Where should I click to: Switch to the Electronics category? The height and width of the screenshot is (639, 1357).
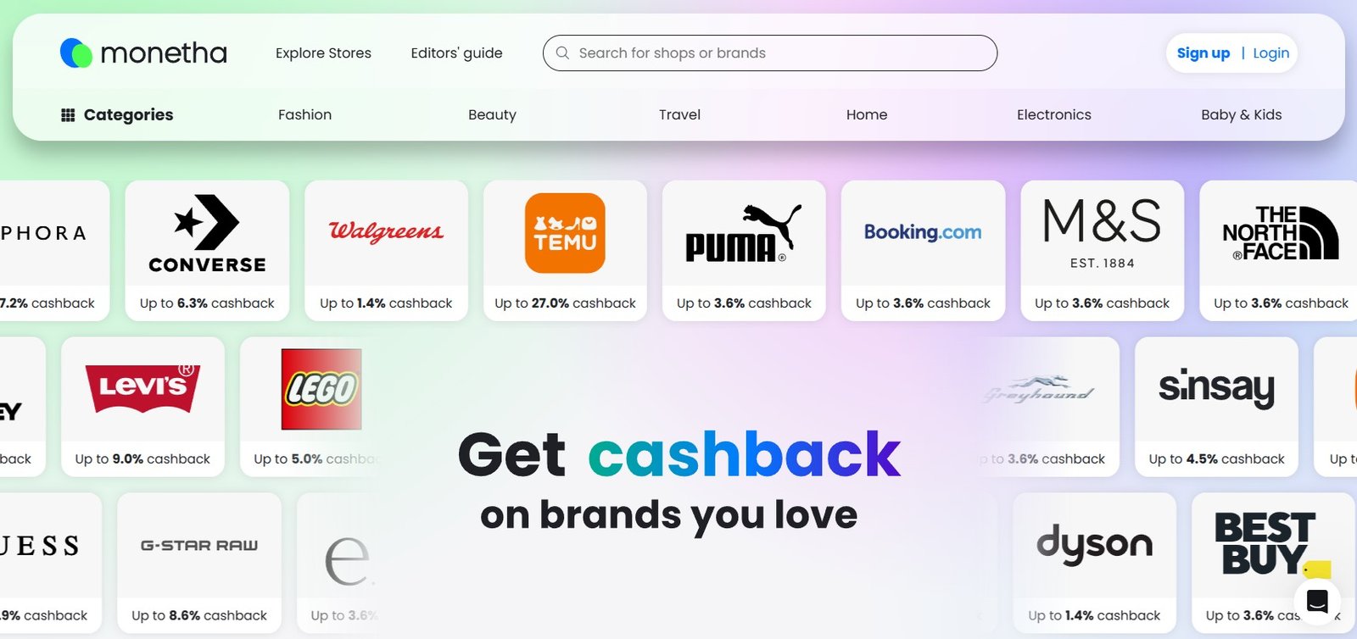tap(1053, 114)
